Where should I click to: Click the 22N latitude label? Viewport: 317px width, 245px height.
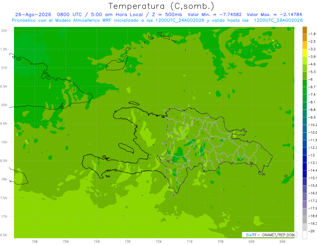click(4, 31)
